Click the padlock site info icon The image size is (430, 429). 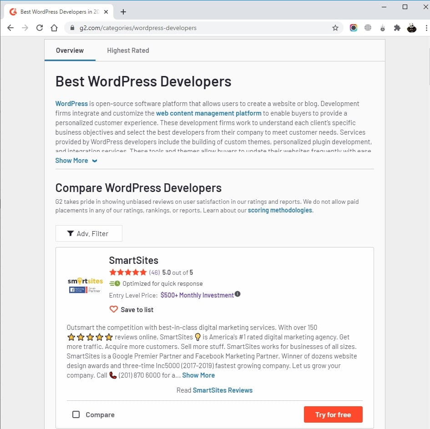point(72,28)
